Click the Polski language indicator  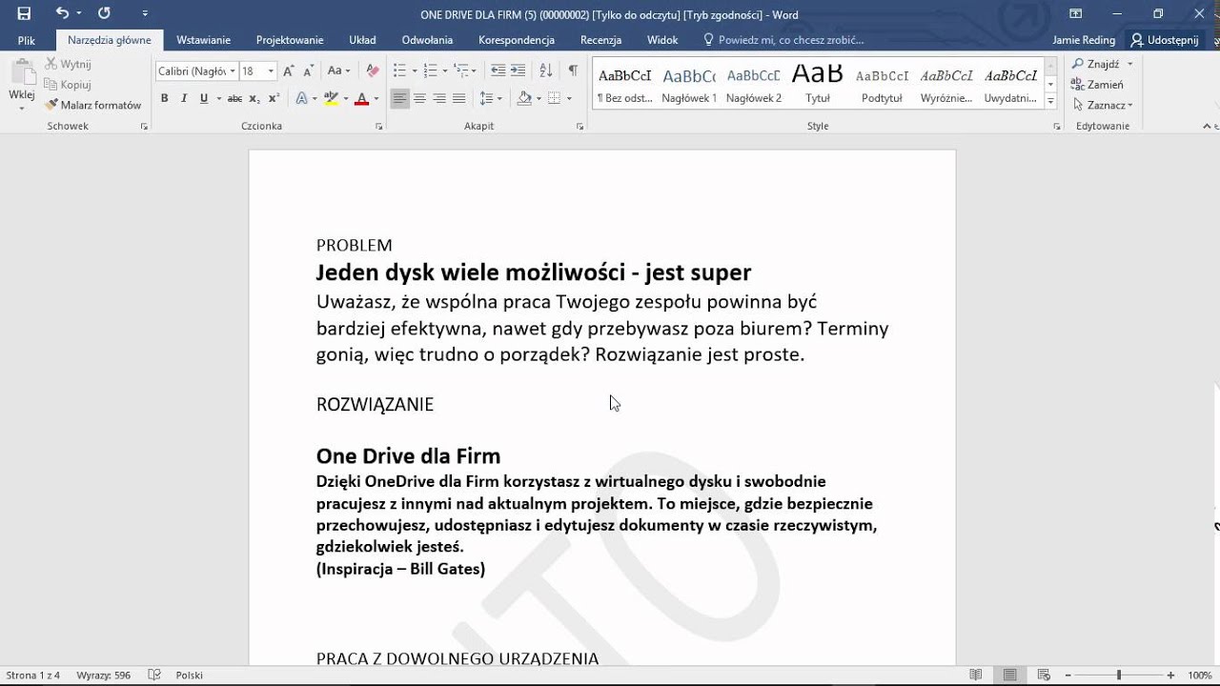(x=189, y=675)
